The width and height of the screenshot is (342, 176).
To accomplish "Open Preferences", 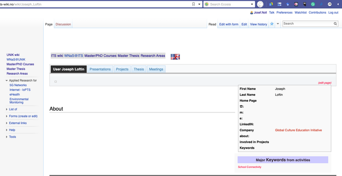I will point(284,13).
